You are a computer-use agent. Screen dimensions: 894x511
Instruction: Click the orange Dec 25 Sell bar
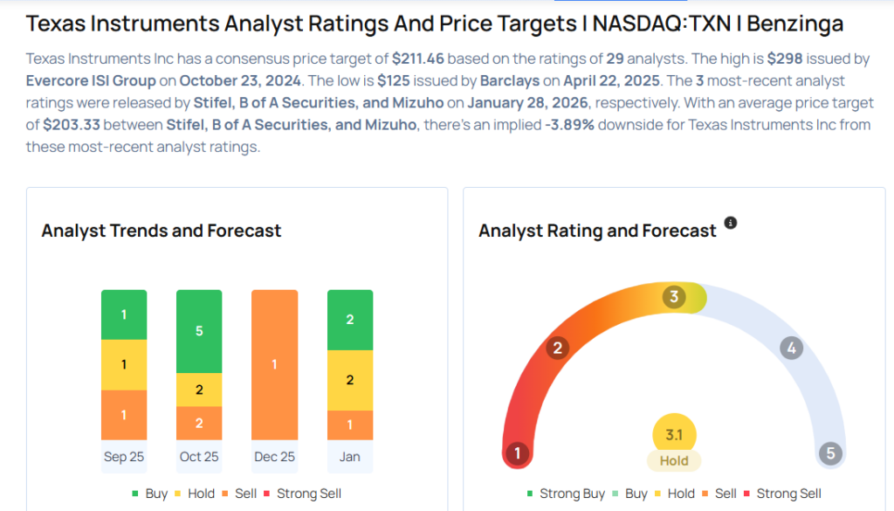click(x=274, y=364)
